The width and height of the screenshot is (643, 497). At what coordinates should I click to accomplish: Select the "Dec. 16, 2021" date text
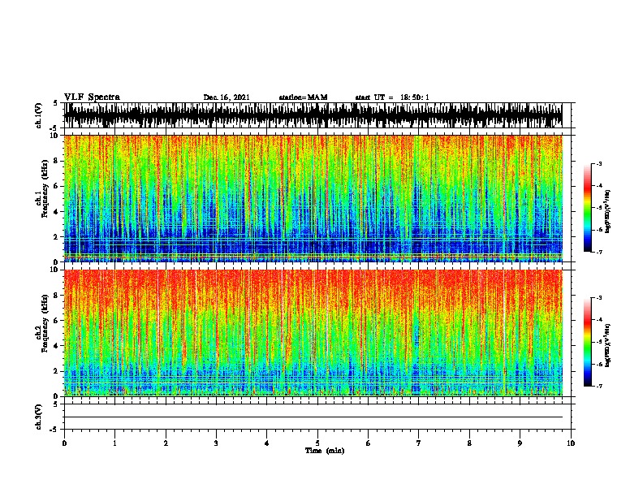pos(227,97)
